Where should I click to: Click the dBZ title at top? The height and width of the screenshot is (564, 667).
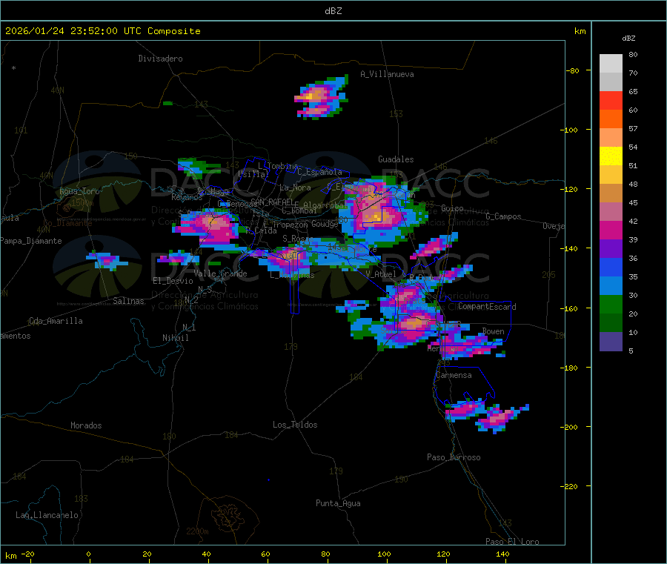click(333, 11)
